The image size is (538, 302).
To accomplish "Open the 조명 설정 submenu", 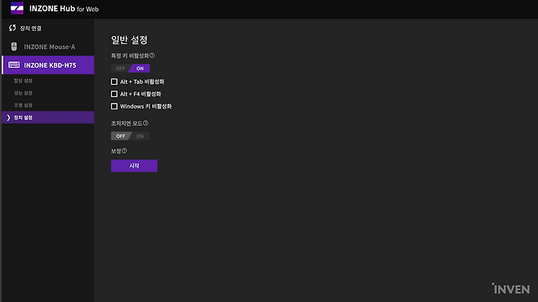I will point(23,105).
